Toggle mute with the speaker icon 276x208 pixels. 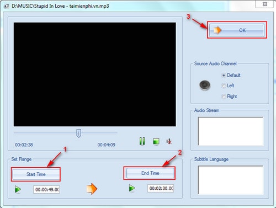point(169,141)
